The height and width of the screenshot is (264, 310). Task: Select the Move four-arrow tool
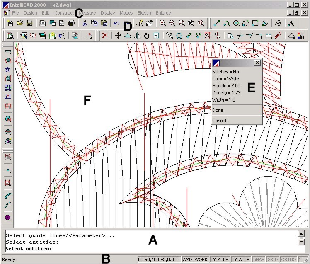tap(118, 36)
